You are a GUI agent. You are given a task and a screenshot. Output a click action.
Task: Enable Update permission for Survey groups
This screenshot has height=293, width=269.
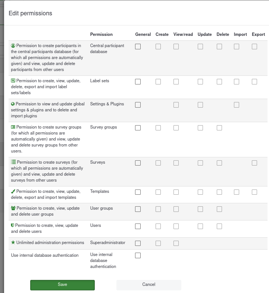[200, 128]
